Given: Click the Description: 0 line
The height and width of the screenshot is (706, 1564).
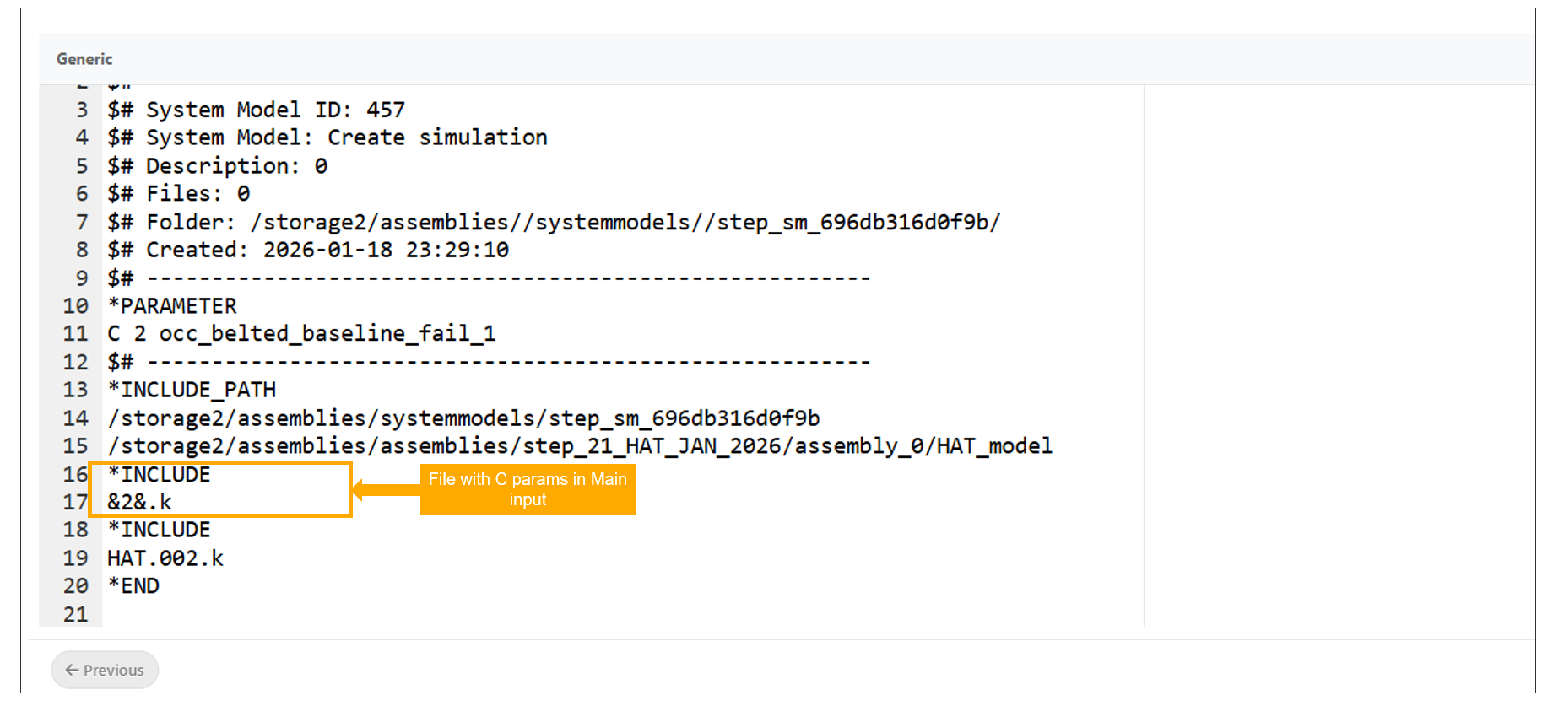Looking at the screenshot, I should pyautogui.click(x=217, y=166).
